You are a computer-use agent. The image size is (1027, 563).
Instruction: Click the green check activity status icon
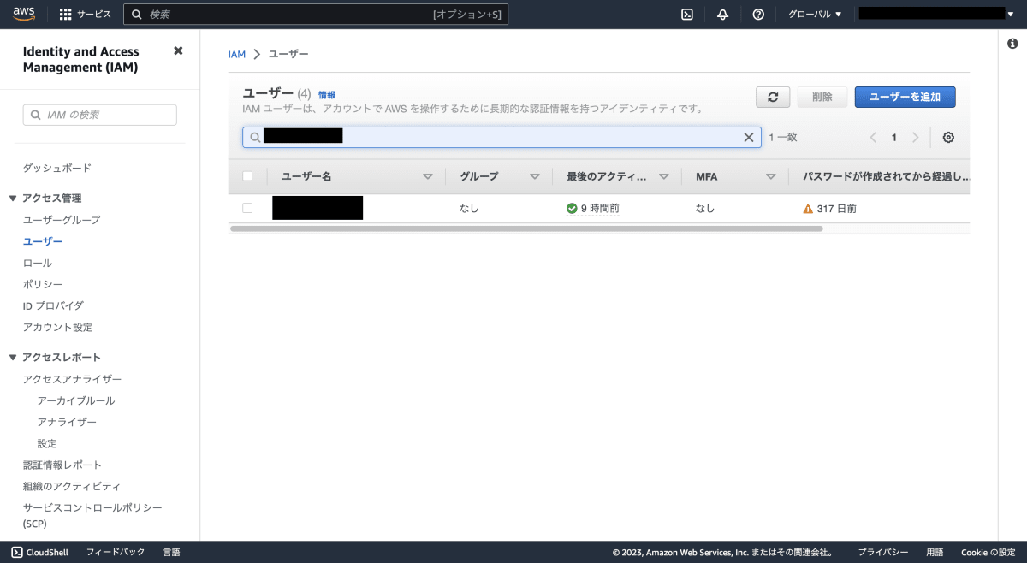click(x=572, y=208)
